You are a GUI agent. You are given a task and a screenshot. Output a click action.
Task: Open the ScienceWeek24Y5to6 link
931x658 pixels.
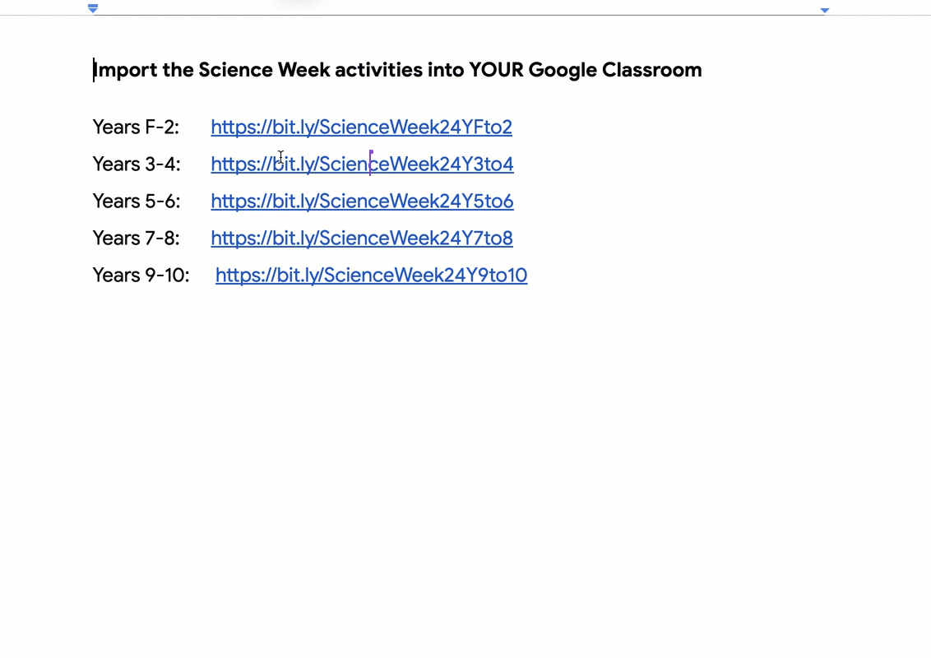pyautogui.click(x=362, y=201)
